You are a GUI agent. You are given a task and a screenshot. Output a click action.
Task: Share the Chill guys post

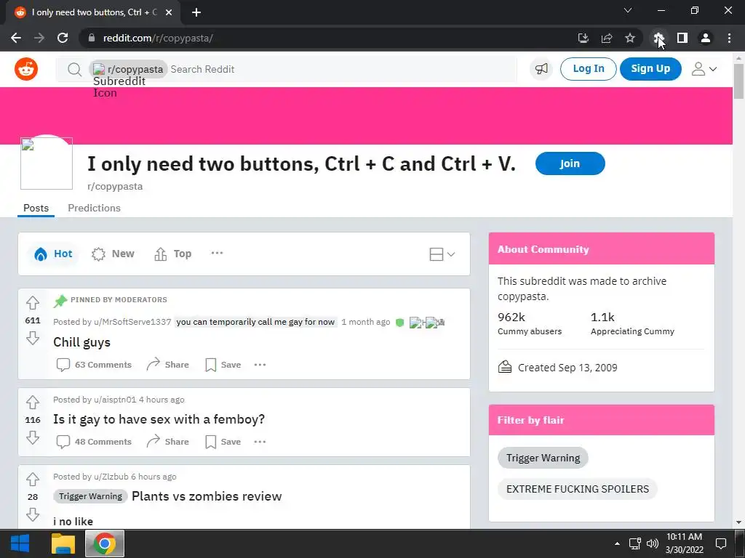coord(168,365)
